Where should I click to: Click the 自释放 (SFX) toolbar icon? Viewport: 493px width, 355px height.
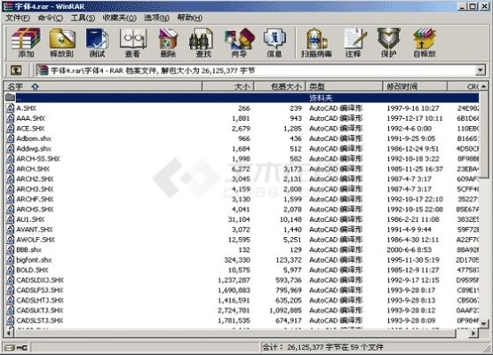[425, 43]
